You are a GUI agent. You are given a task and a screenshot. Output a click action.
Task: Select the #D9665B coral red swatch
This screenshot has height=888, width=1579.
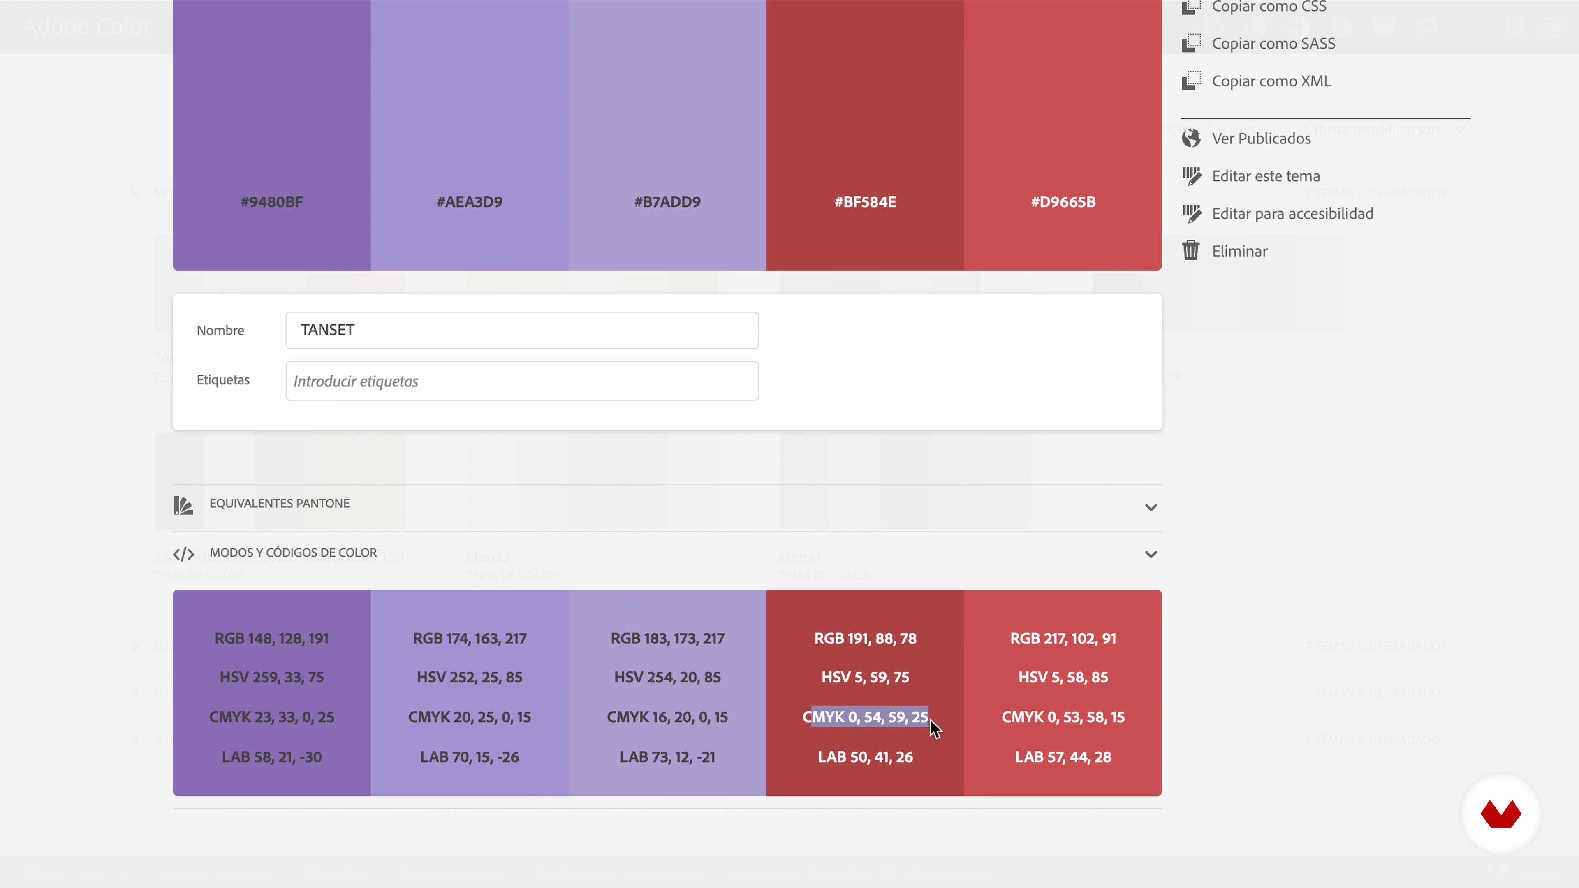[x=1062, y=135]
